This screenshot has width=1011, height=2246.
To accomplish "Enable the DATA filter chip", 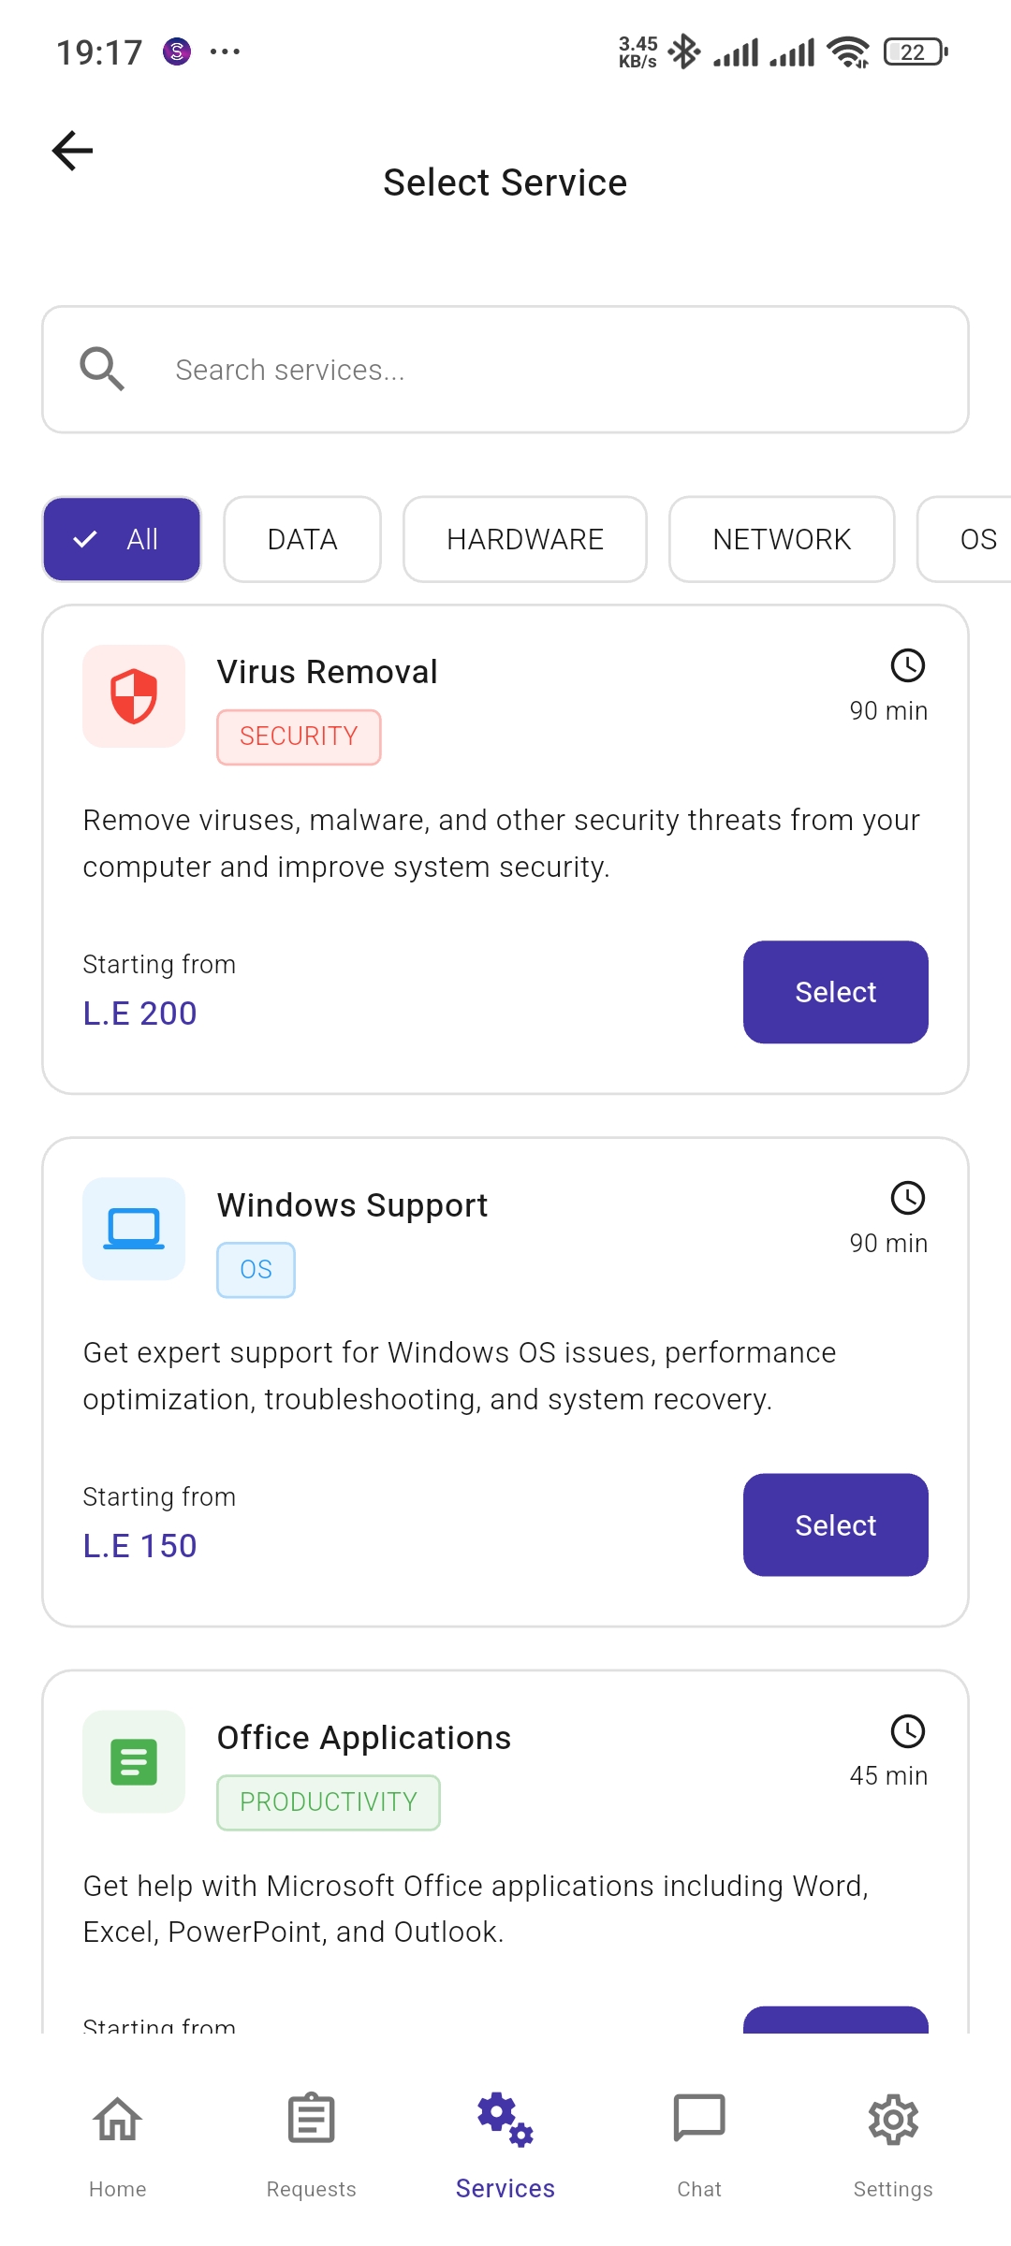I will coord(302,539).
